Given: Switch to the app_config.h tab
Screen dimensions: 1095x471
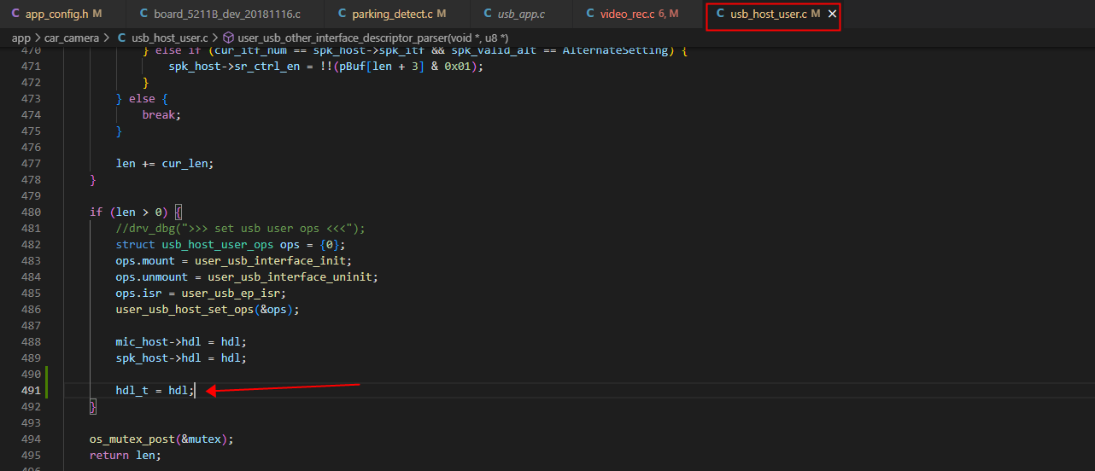Looking at the screenshot, I should [56, 15].
